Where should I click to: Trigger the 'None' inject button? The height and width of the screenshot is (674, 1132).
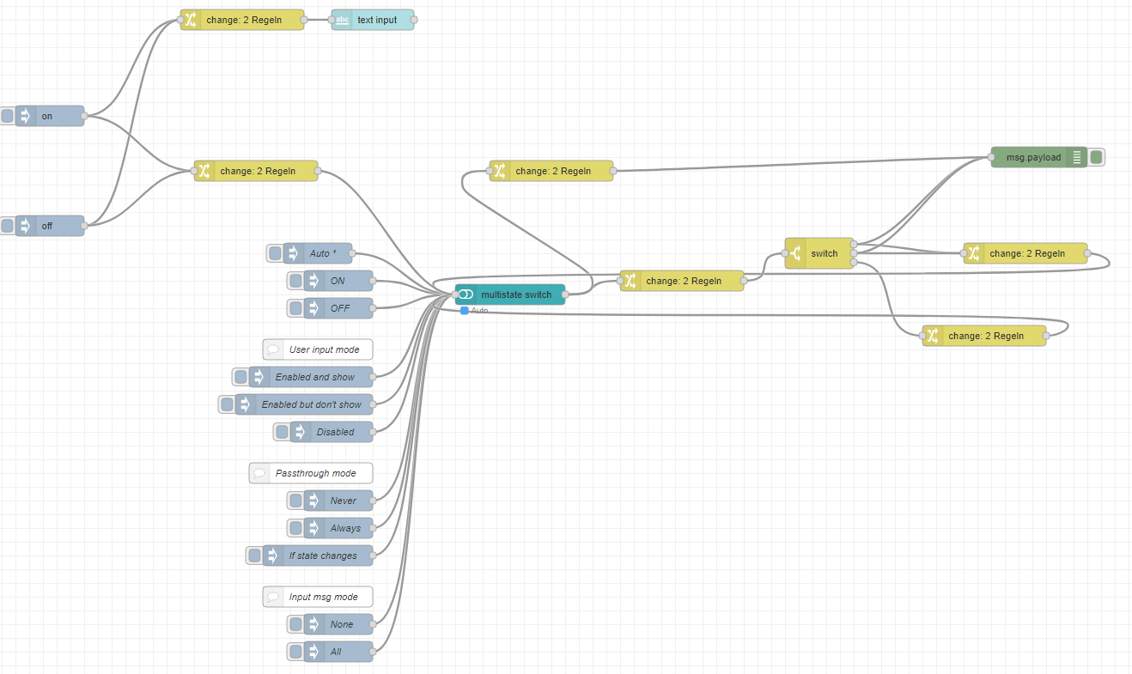coord(295,624)
